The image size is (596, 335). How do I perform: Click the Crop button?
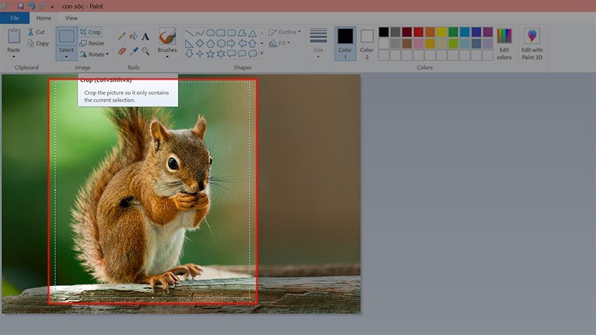[x=90, y=32]
